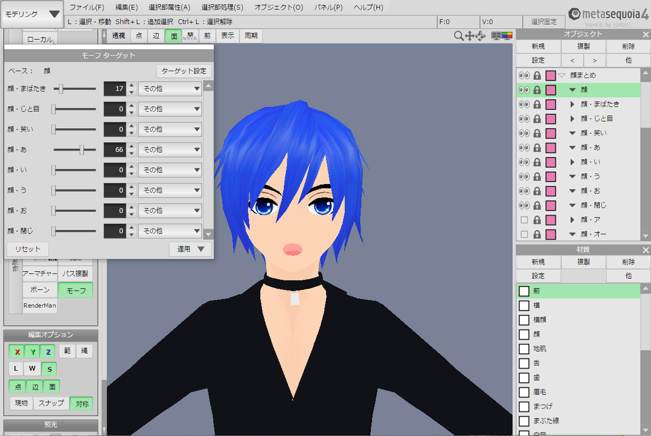Open その他 dropdown for 顔・まばたき morph
This screenshot has width=651, height=436.
(170, 89)
